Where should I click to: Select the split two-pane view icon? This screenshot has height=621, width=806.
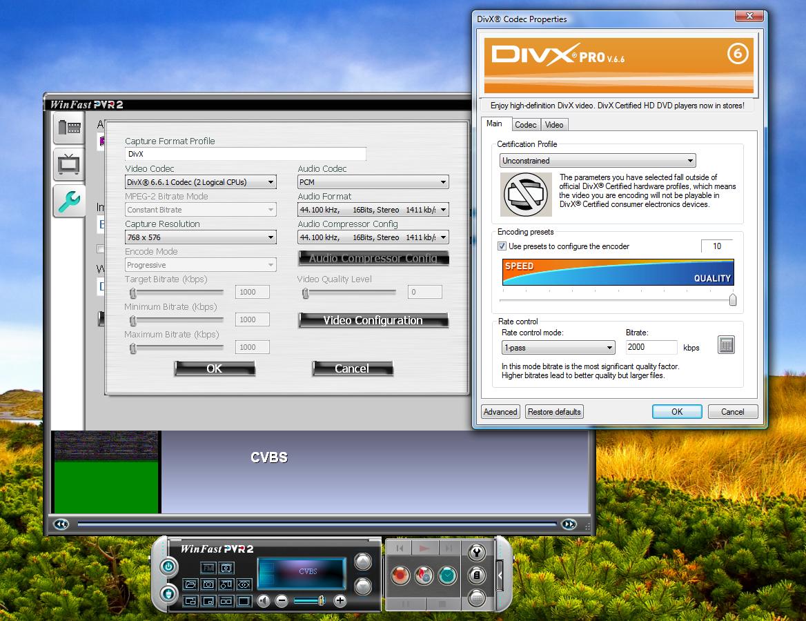(x=226, y=601)
